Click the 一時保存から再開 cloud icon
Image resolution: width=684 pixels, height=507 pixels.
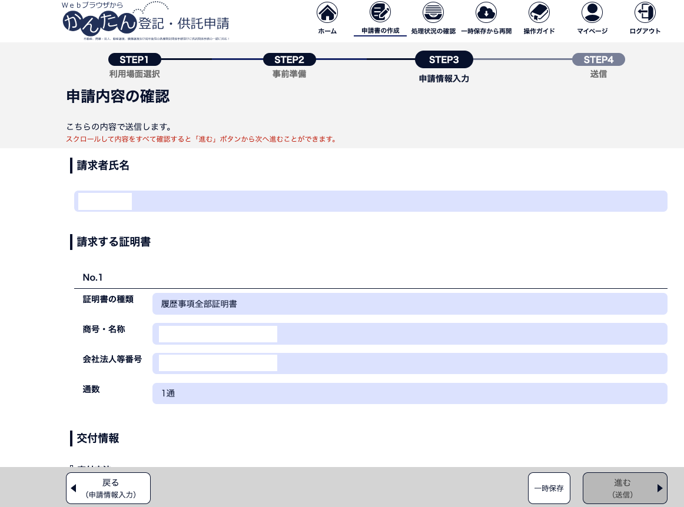pos(486,12)
